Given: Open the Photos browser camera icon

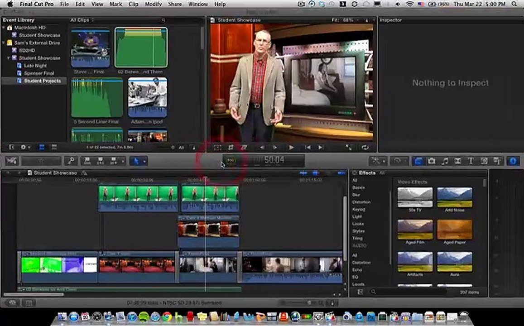Looking at the screenshot, I should tap(432, 161).
